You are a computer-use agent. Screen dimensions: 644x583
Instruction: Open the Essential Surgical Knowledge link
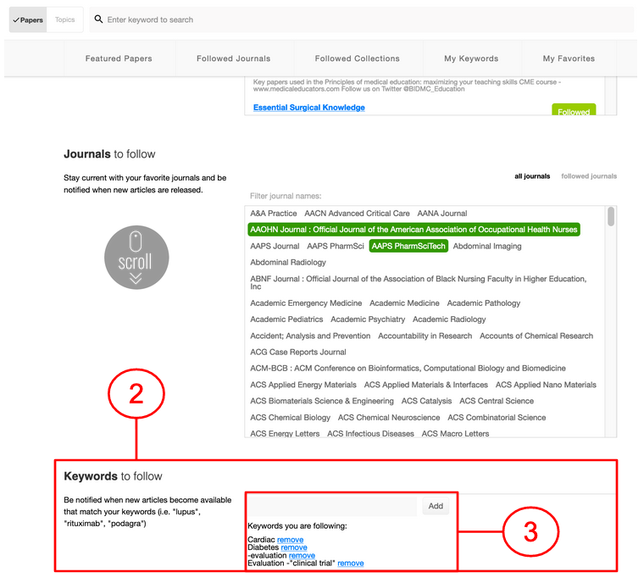click(308, 108)
